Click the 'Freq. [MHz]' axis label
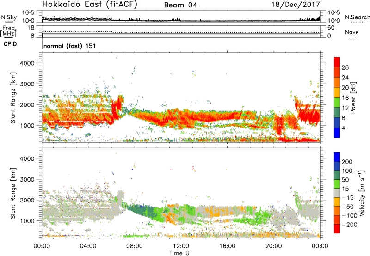The image size is (370, 256). tap(8, 31)
